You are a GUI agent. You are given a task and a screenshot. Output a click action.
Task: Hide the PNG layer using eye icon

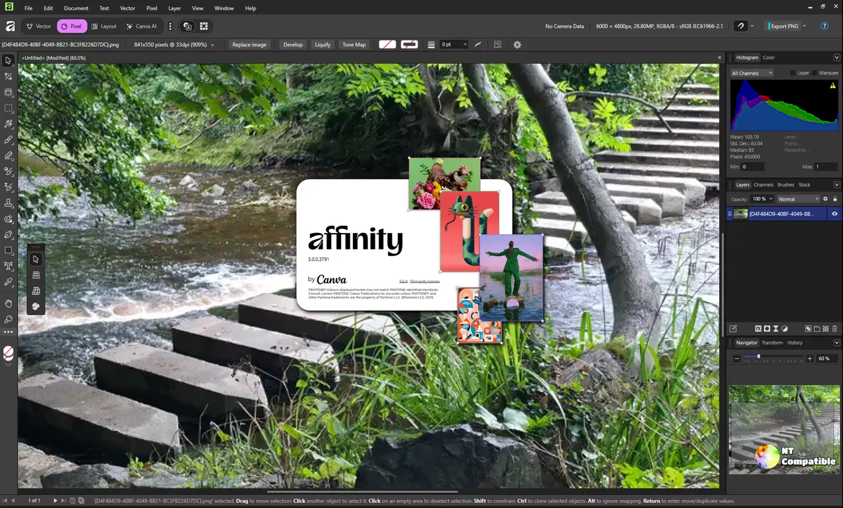[x=834, y=214]
